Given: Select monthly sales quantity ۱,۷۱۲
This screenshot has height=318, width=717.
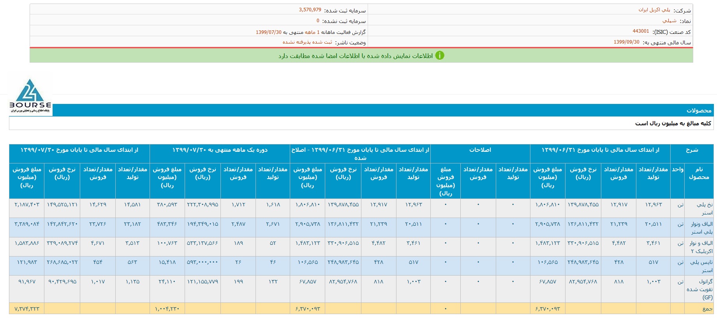Looking at the screenshot, I should tap(238, 204).
